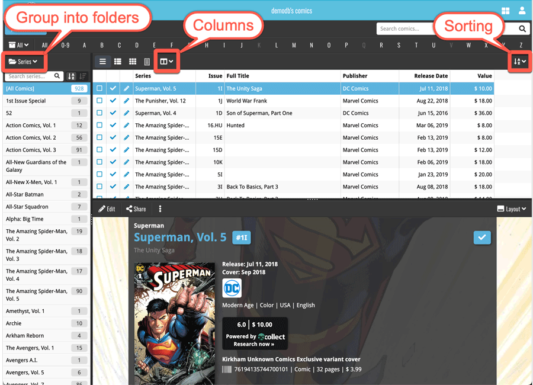Open the Columns selector in the toolbar
Screen dimensions: 533x385
(x=168, y=61)
